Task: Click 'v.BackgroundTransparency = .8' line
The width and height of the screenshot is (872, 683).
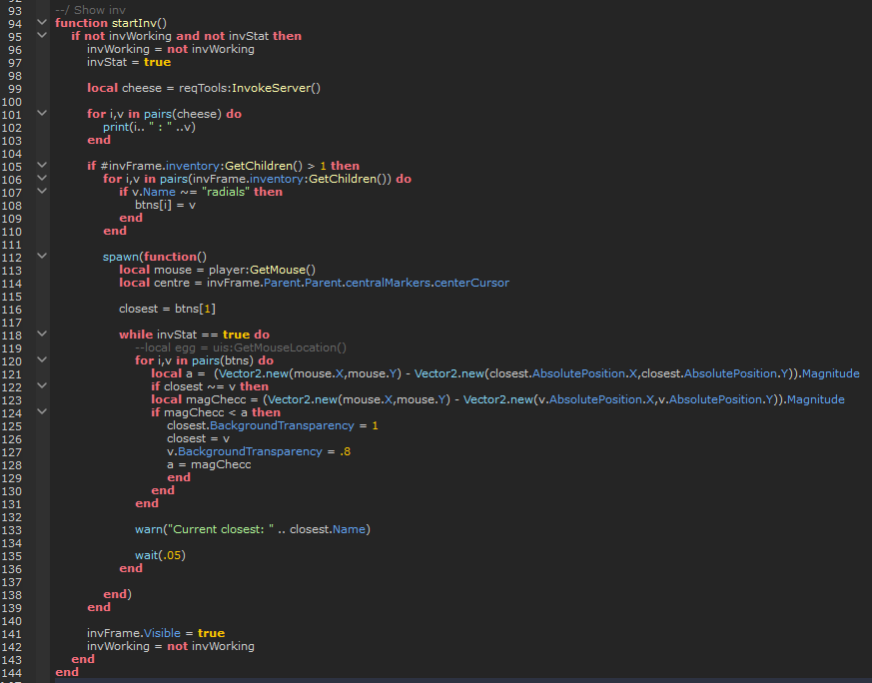Action: pos(259,451)
